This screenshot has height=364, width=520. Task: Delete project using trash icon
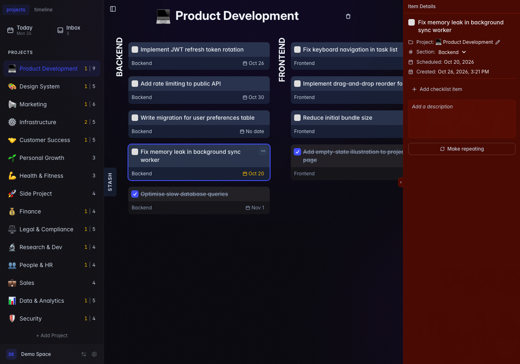(x=348, y=16)
